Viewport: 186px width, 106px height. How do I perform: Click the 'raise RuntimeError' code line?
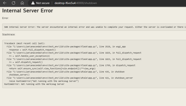(x=44, y=81)
